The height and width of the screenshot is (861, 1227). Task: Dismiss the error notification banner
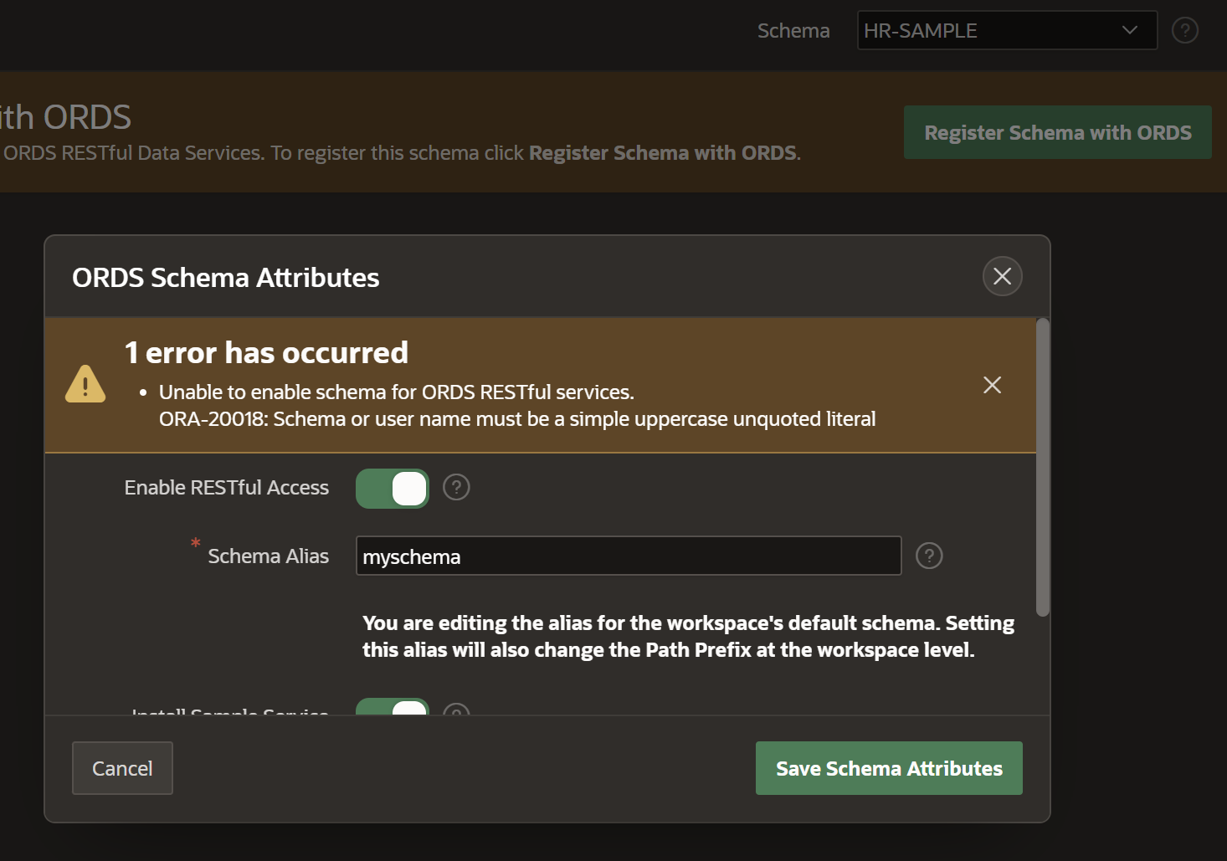pos(992,385)
